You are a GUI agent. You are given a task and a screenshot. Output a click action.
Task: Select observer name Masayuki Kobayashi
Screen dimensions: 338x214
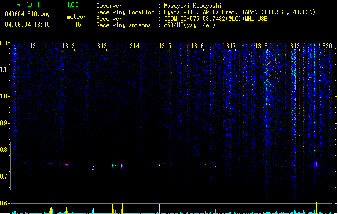(193, 6)
